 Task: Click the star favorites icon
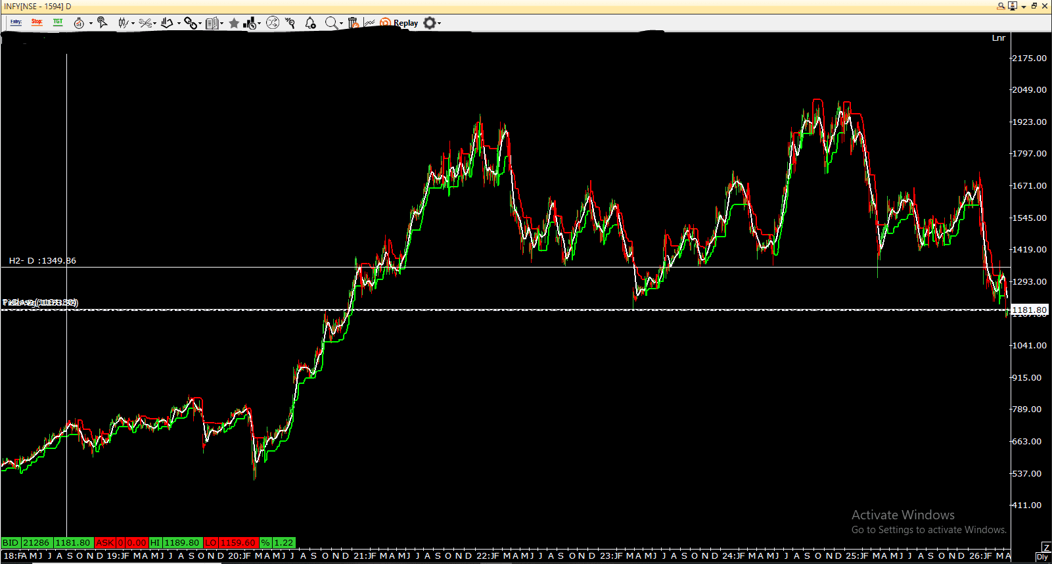234,23
